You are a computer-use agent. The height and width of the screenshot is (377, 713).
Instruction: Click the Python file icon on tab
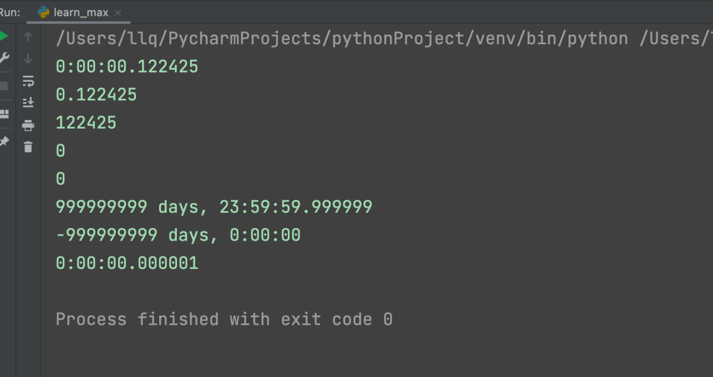(x=44, y=13)
